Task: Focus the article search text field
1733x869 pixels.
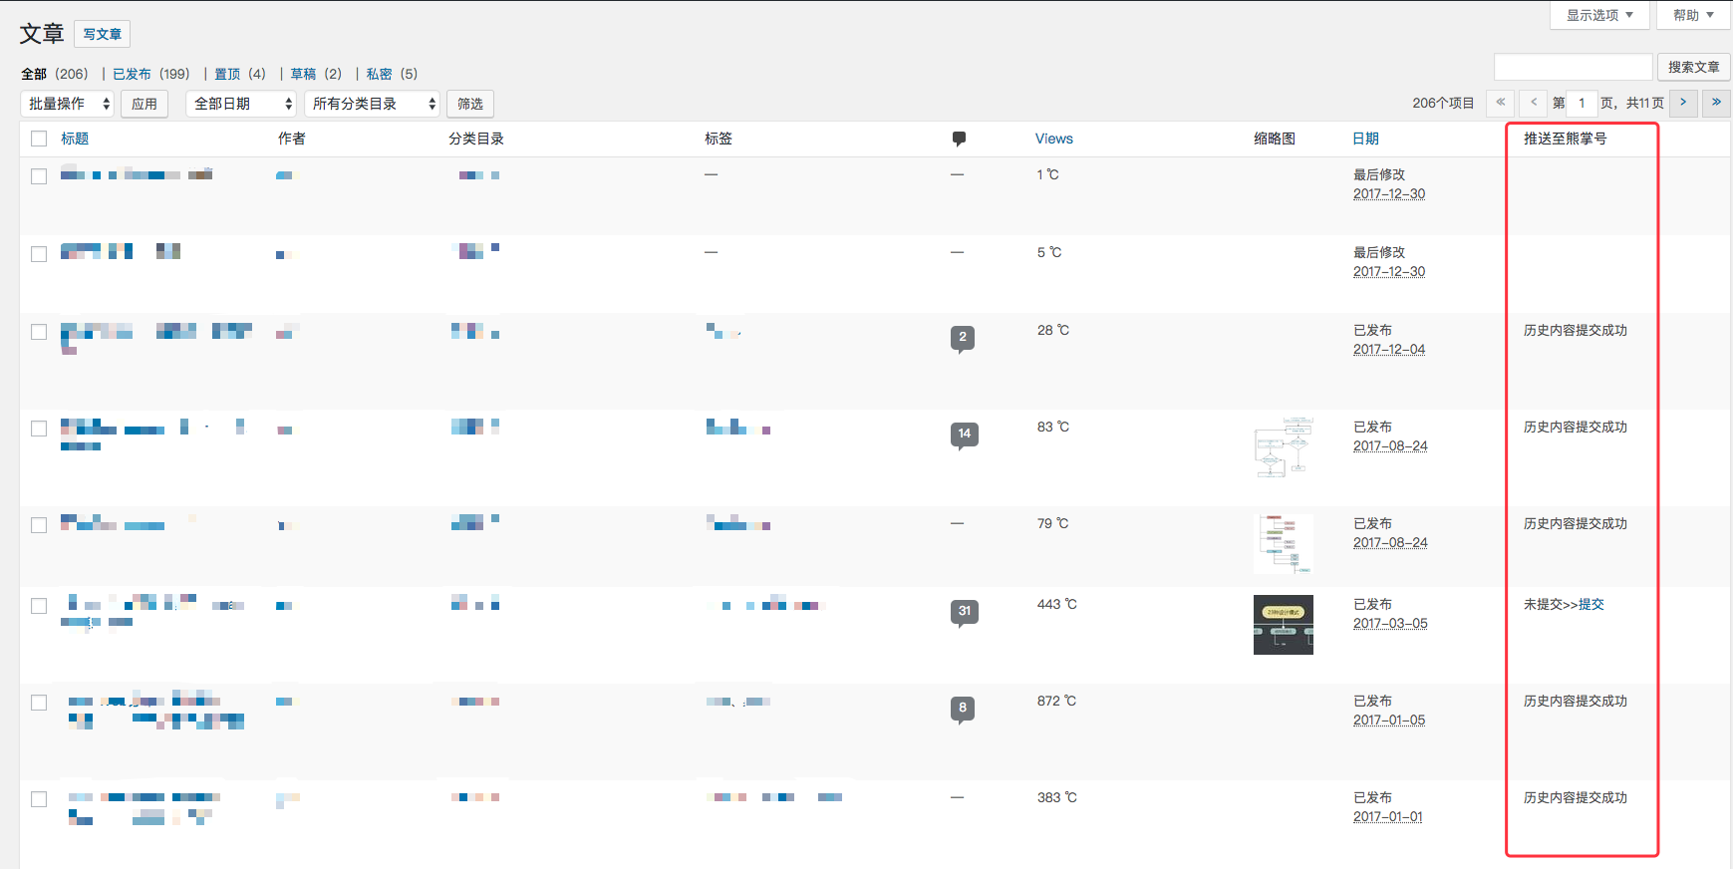Action: click(1574, 67)
